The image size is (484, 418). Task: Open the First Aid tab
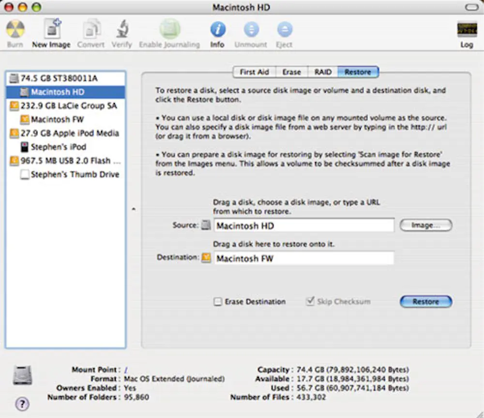[x=254, y=72]
